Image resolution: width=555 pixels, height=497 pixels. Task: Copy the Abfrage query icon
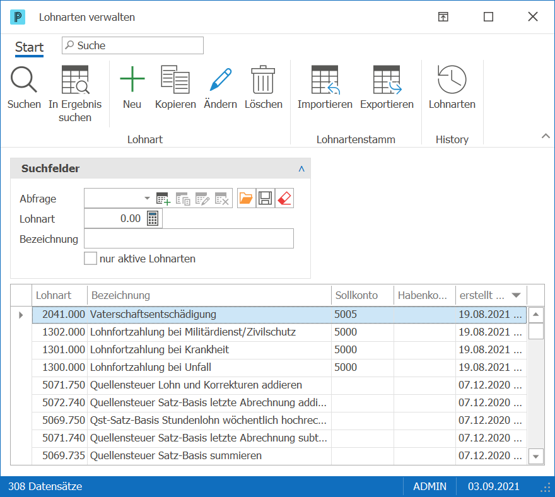tap(183, 199)
